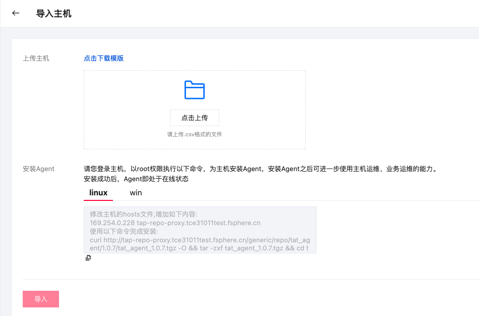Image resolution: width=479 pixels, height=316 pixels.
Task: Click the 安装Agent section label
Action: point(39,169)
